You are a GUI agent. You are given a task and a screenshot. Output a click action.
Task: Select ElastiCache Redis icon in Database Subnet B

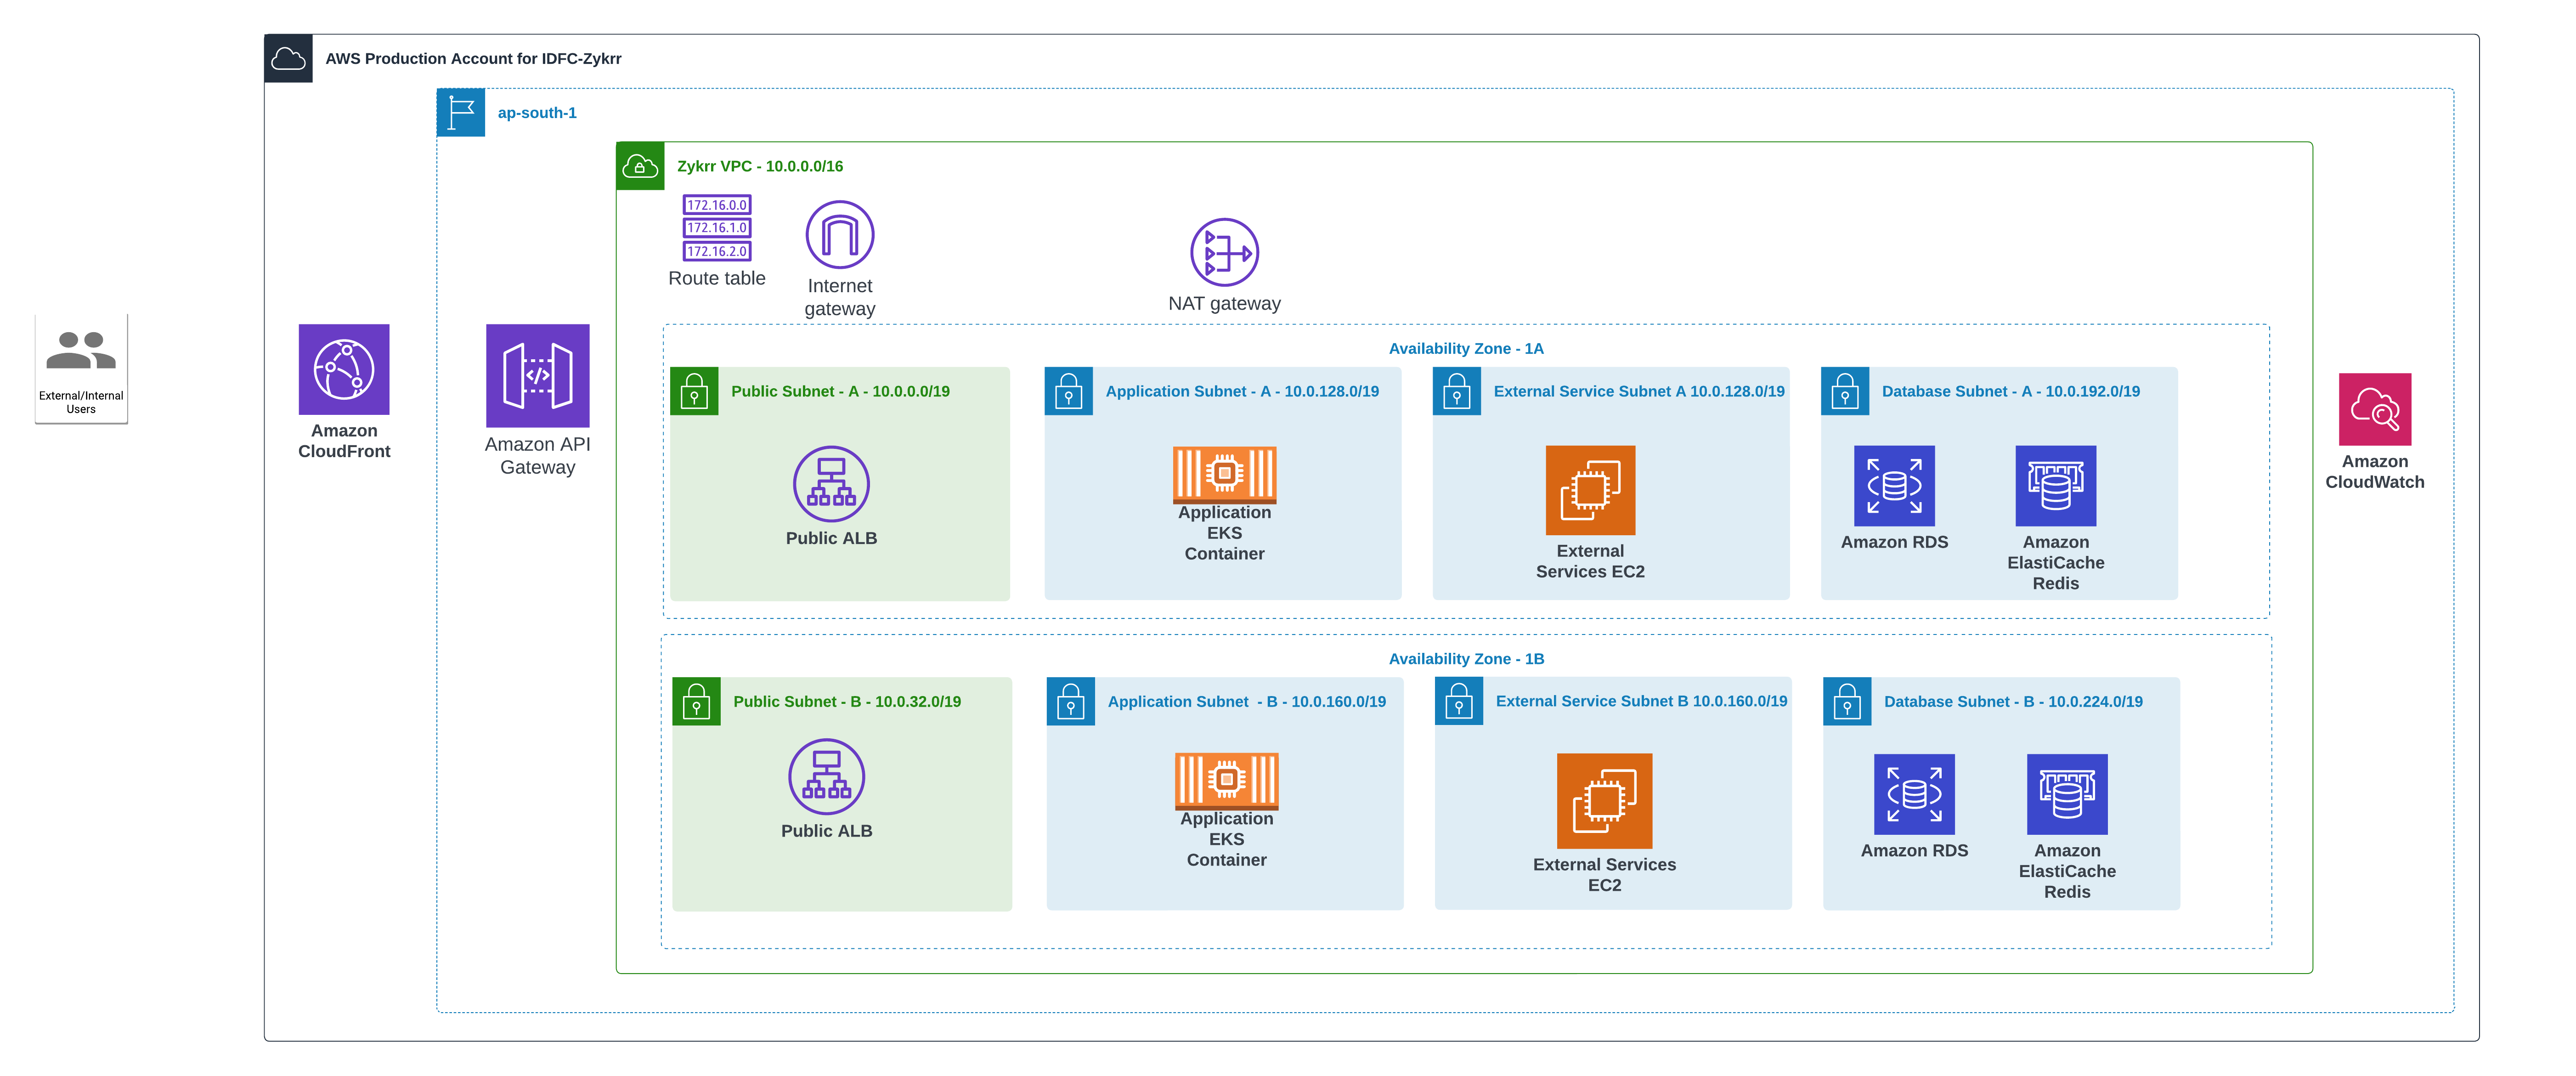tap(2067, 794)
